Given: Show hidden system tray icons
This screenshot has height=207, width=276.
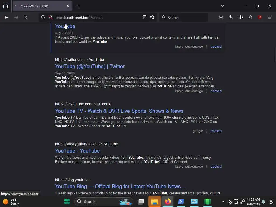Looking at the screenshot, I should pyautogui.click(x=223, y=202).
